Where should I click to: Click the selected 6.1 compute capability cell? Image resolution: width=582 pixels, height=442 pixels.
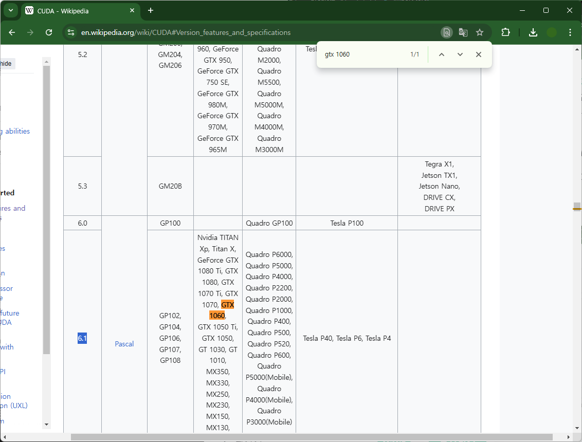point(82,338)
